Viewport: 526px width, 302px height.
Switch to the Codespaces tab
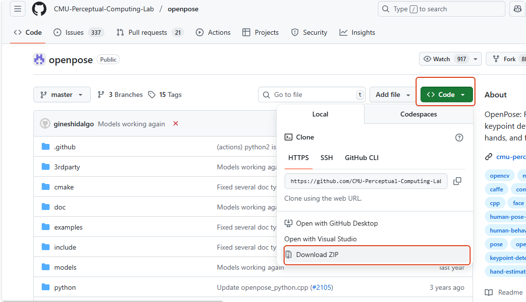point(419,114)
